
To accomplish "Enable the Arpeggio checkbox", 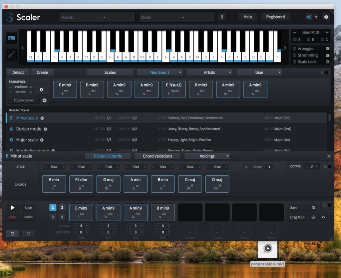I will [294, 49].
